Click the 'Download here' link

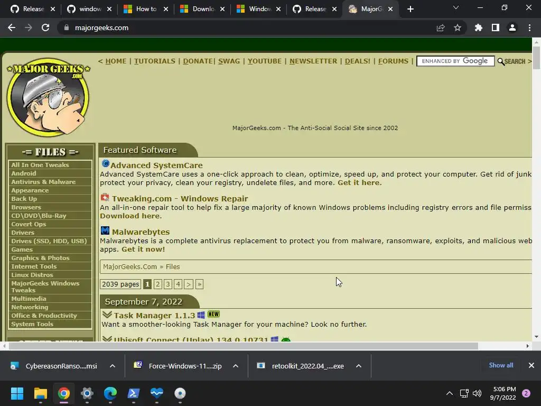130,216
